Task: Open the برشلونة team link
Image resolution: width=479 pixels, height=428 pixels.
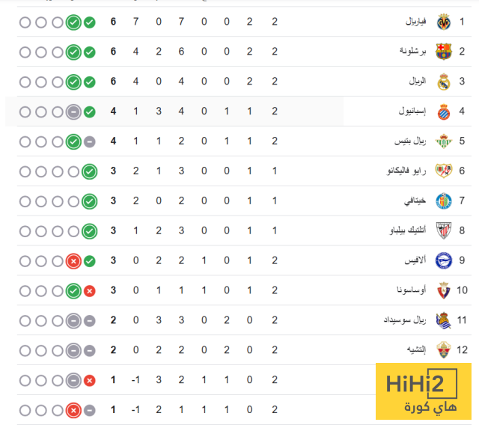Action: [413, 52]
